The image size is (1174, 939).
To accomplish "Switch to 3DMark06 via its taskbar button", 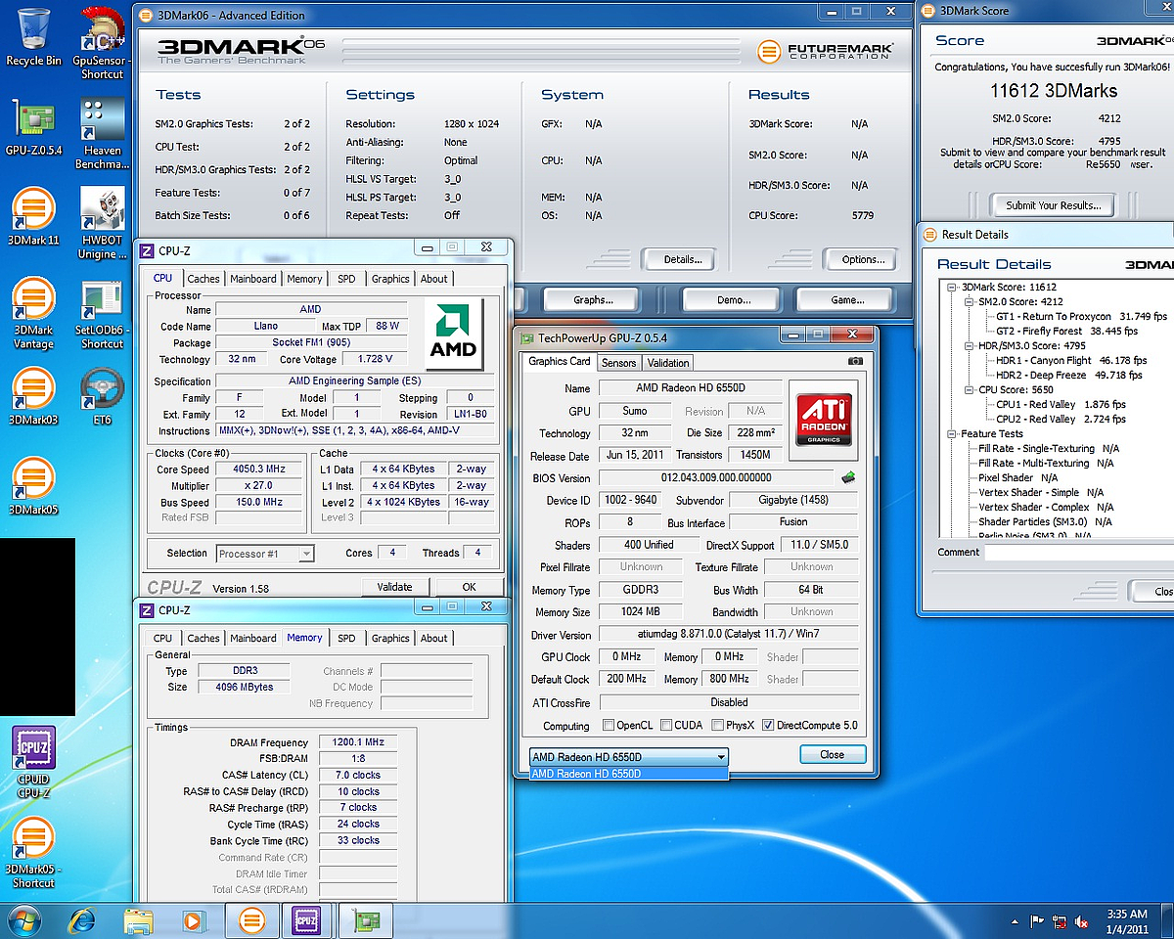I will tap(252, 920).
